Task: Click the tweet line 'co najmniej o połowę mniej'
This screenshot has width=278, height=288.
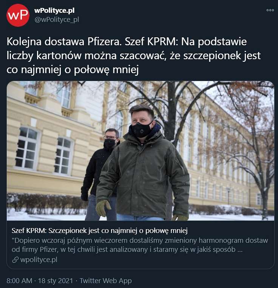Action: pos(73,70)
